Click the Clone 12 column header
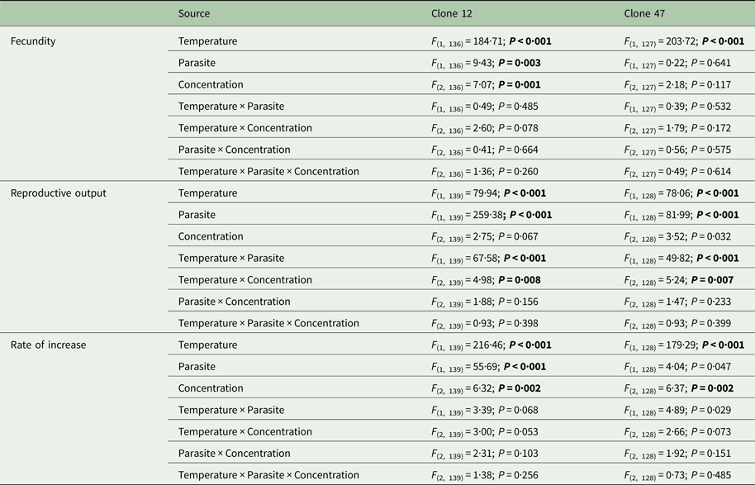This screenshot has height=485, width=755. pos(451,13)
